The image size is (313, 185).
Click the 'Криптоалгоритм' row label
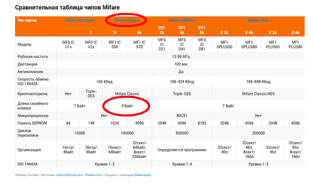[32, 94]
